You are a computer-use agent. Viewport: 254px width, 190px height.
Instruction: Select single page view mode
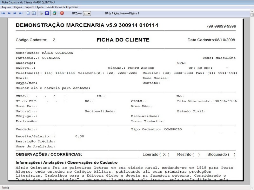click(28, 13)
